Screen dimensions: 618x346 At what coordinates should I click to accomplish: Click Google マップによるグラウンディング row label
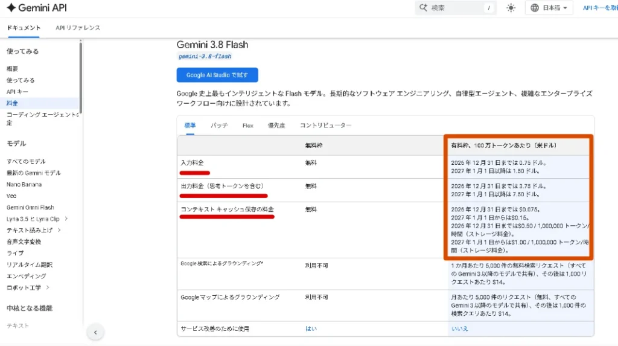point(230,297)
